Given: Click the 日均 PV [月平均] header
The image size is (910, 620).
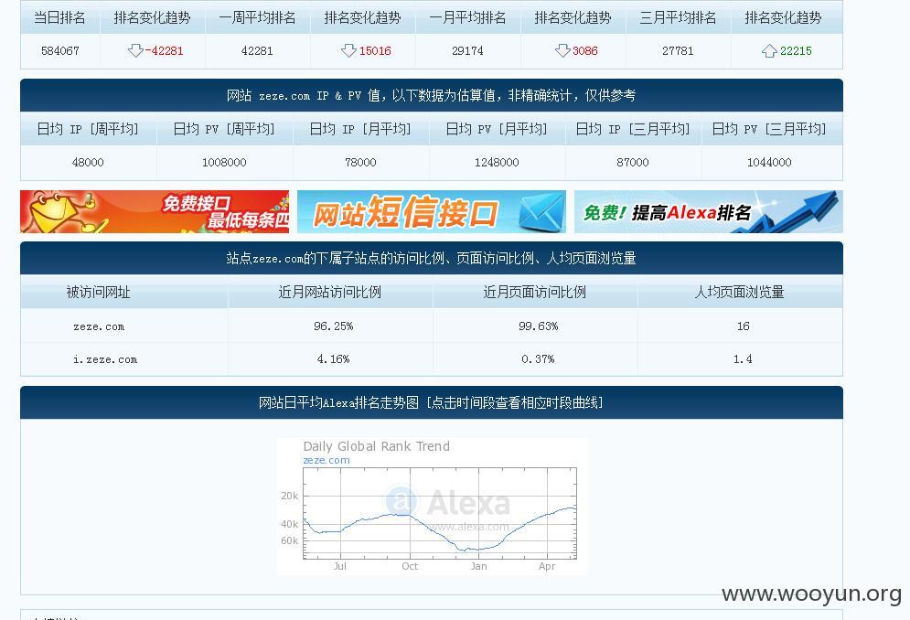Looking at the screenshot, I should (497, 129).
